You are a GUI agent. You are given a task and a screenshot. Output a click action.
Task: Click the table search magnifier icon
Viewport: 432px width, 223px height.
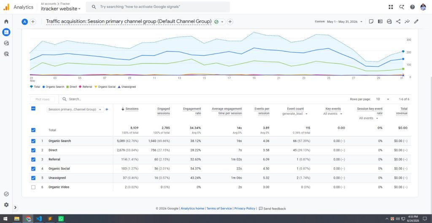pyautogui.click(x=64, y=99)
